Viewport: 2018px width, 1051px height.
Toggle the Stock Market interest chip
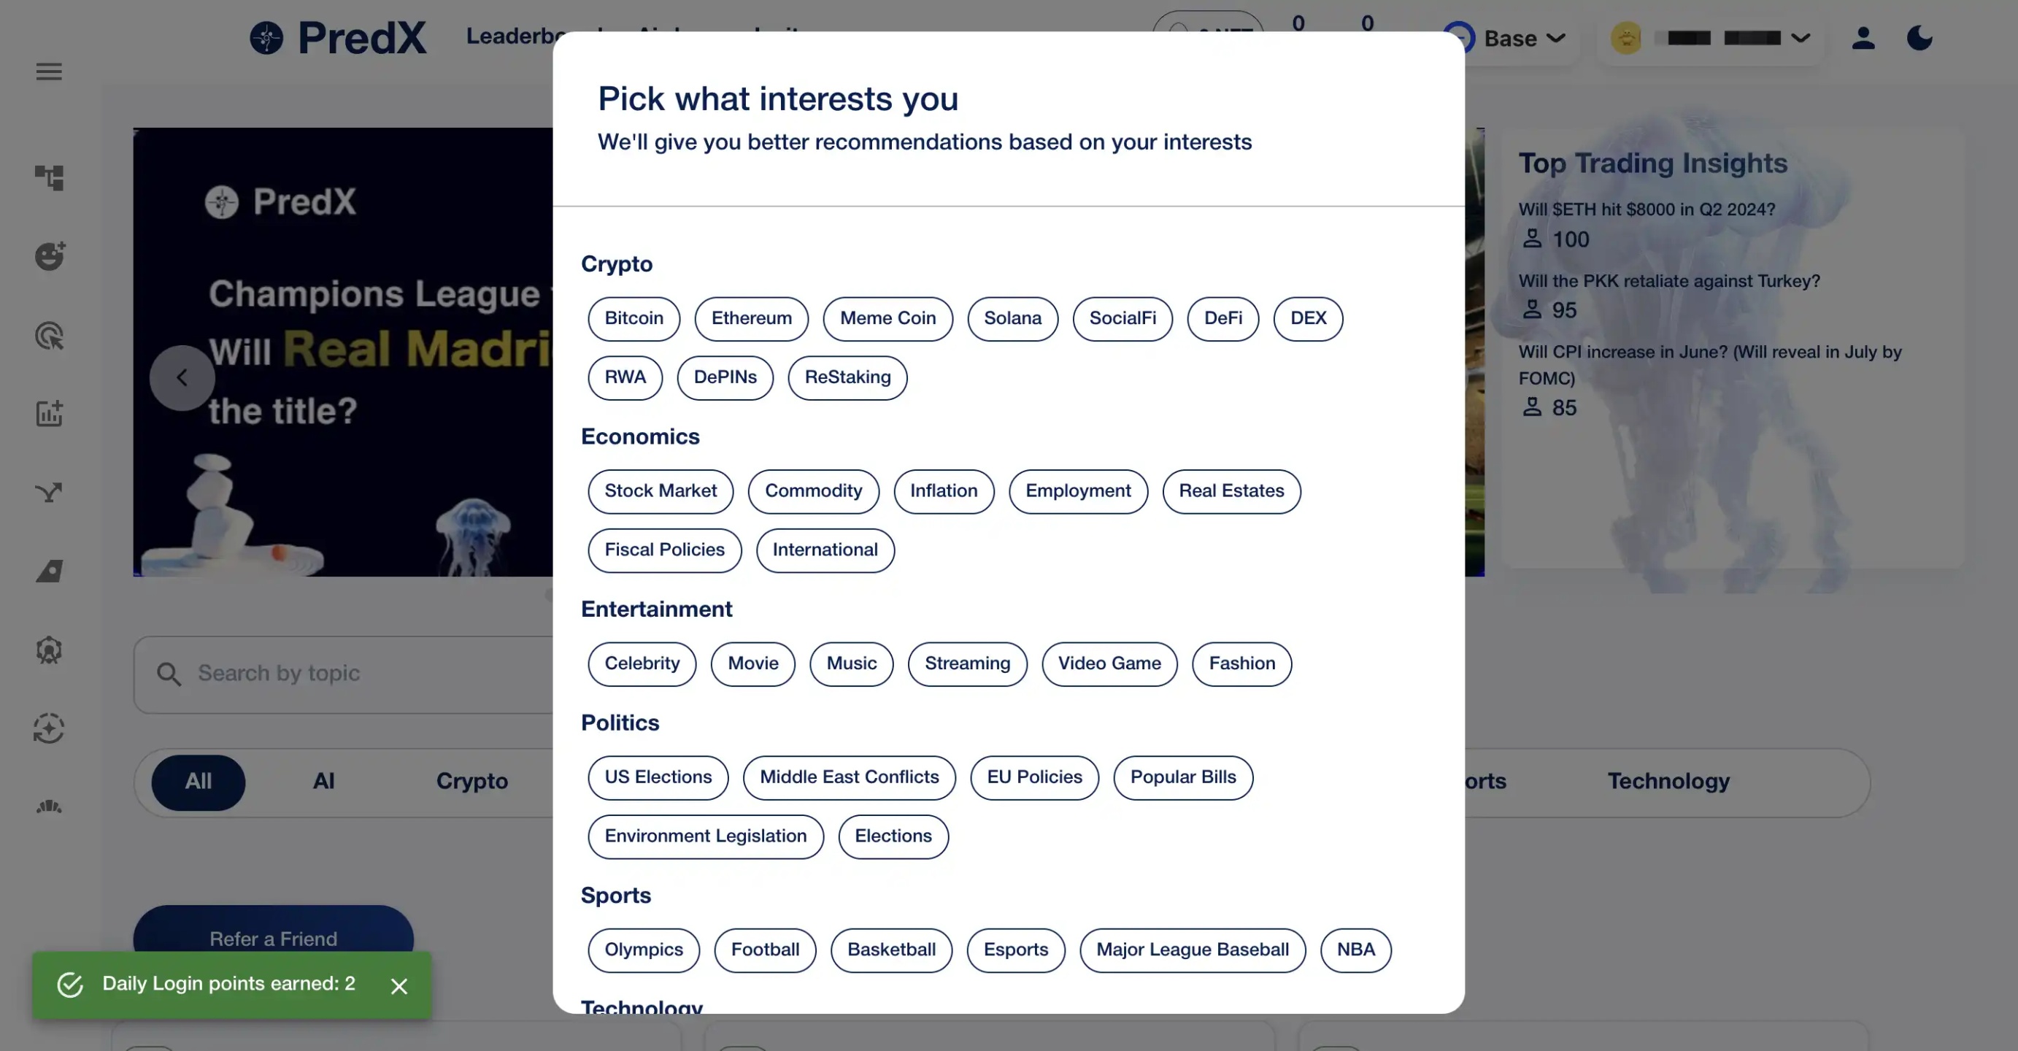(661, 491)
